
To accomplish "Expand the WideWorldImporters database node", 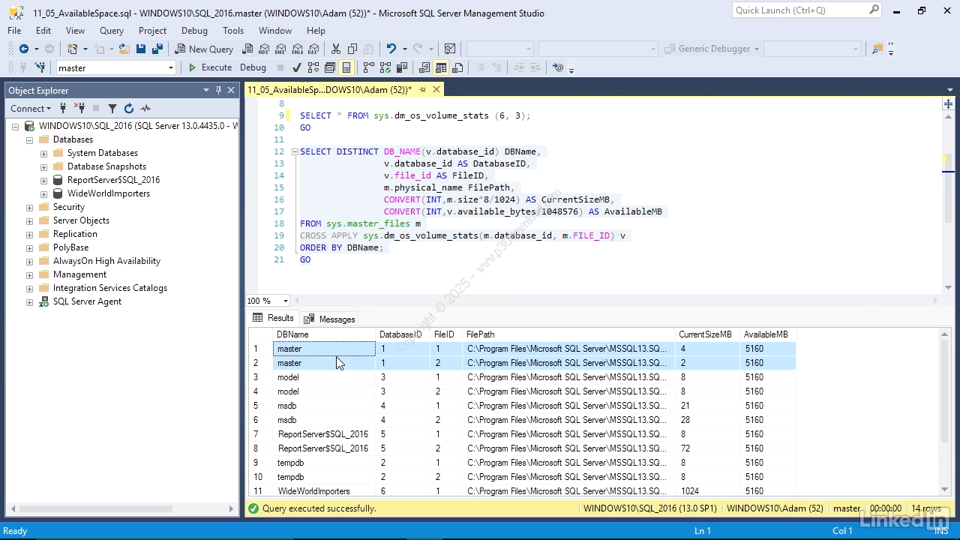I will pyautogui.click(x=43, y=193).
